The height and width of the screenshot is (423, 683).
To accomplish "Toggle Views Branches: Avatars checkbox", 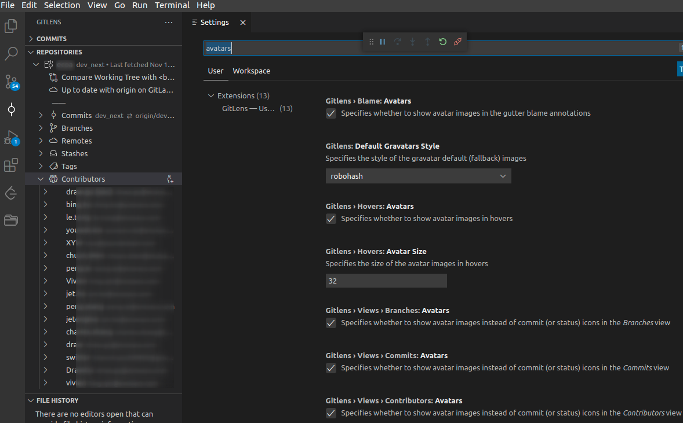I will pyautogui.click(x=331, y=323).
